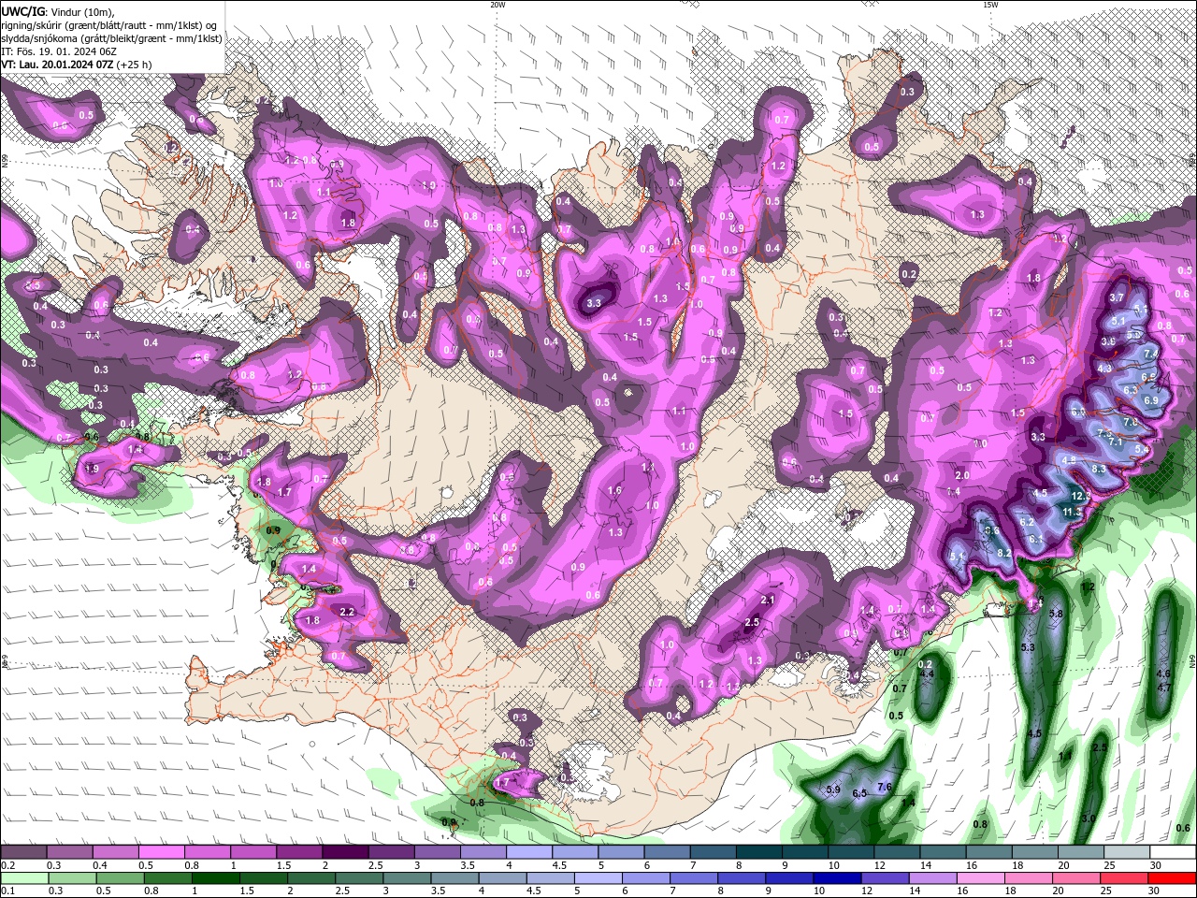This screenshot has width=1197, height=898.
Task: Click the 4.4 rain value off the southeast coast
Action: pos(927,673)
